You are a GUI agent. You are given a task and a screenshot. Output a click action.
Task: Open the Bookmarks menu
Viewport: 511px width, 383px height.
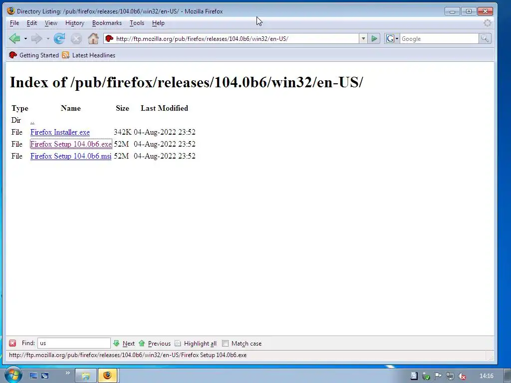[107, 23]
